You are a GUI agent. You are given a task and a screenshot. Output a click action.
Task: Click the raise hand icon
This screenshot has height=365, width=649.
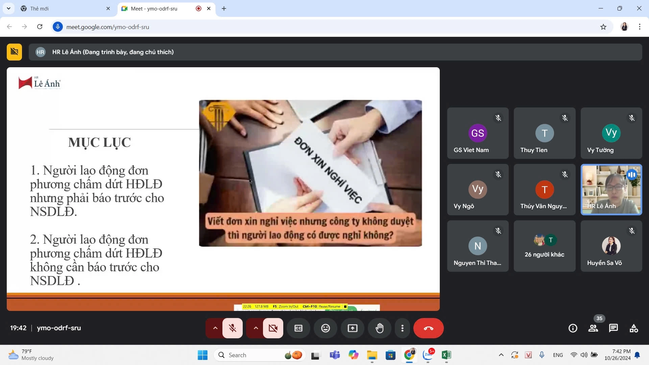380,328
